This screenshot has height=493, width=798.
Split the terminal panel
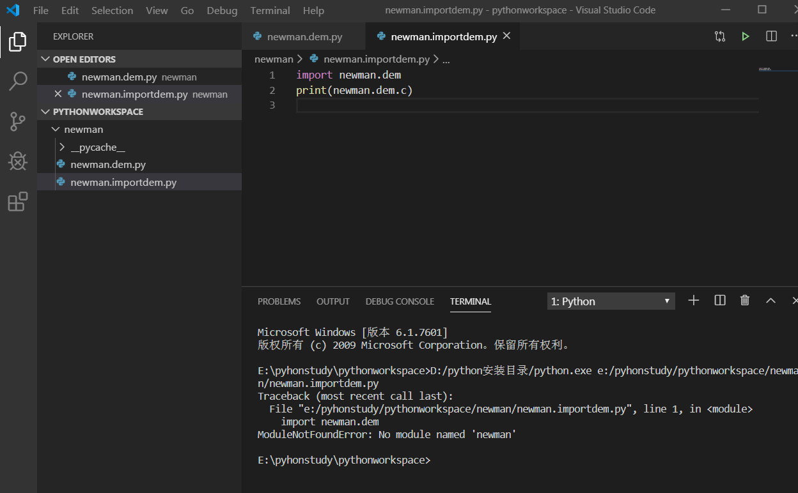point(720,301)
